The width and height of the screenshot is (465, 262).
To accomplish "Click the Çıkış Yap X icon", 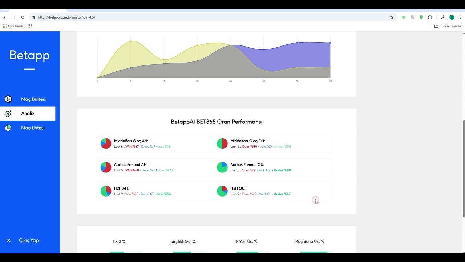I will click(9, 241).
